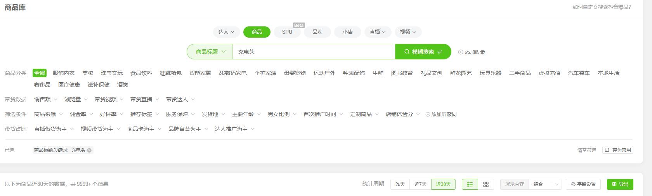652x196 pixels.
Task: Expand the 带货直播 filter dropdown
Action: point(144,99)
